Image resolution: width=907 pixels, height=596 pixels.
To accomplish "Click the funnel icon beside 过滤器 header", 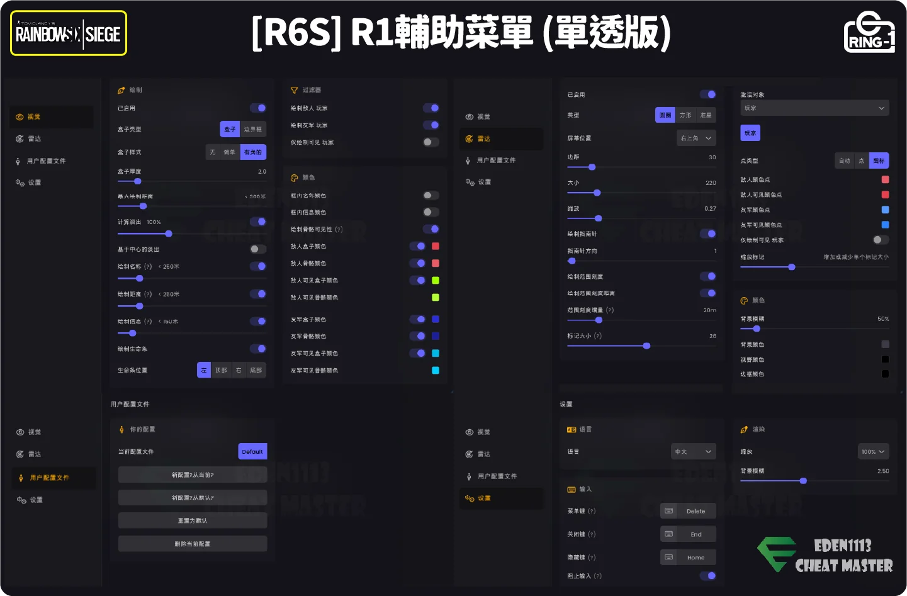I will click(294, 91).
